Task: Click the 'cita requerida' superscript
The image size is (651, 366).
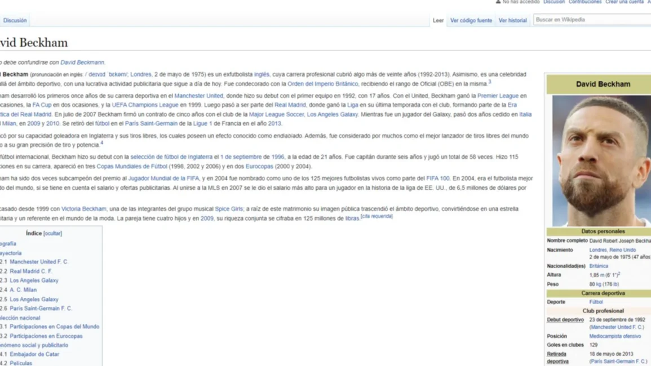Action: tap(377, 216)
